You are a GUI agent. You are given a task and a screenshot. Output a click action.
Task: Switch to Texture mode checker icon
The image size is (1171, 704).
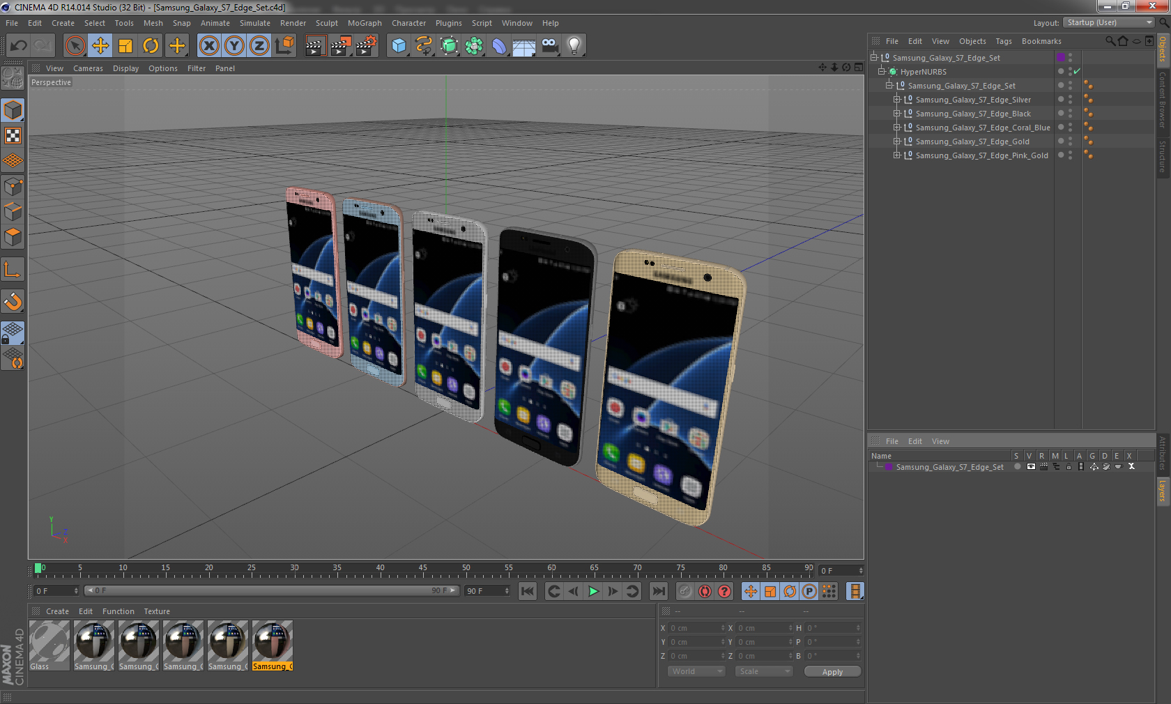[x=13, y=136]
